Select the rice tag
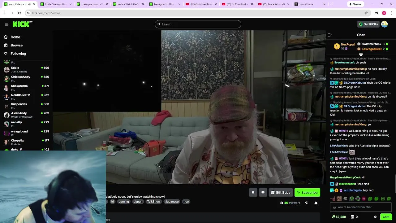The height and width of the screenshot is (223, 396). pos(186,201)
